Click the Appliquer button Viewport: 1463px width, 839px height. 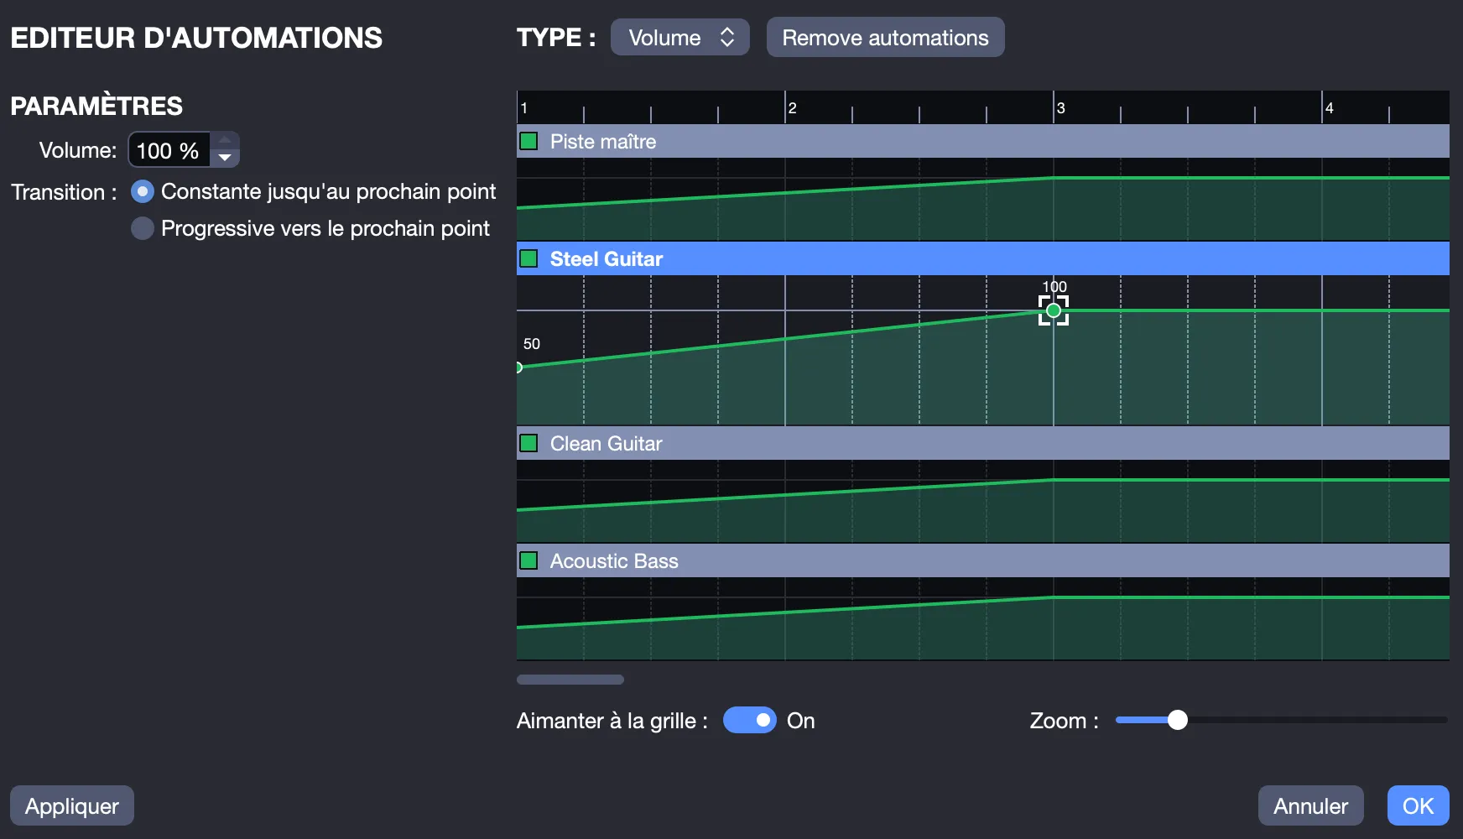coord(72,805)
